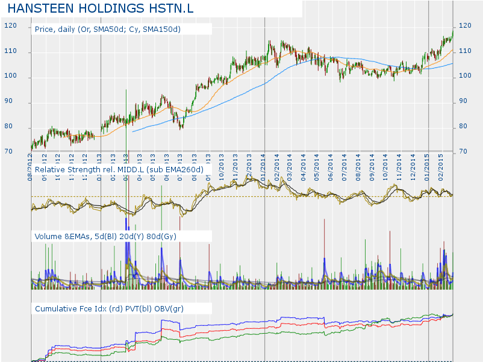The height and width of the screenshot is (362, 483).
Task: Click the 08/2014 date label on the axis
Action: click(359, 164)
